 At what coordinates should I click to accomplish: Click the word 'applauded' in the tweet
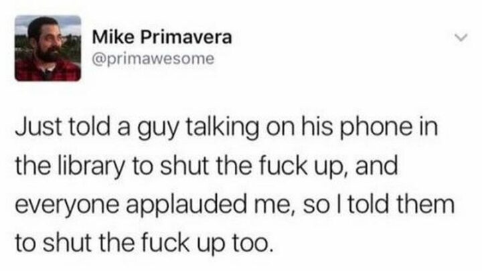[x=186, y=205]
